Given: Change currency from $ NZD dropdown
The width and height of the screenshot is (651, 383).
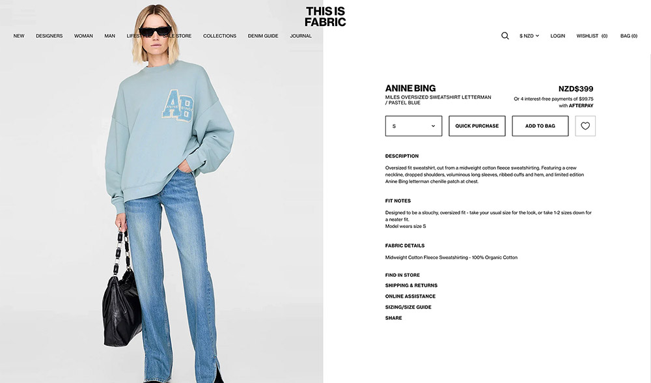Looking at the screenshot, I should [x=529, y=36].
